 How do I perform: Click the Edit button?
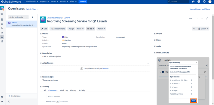(x=44, y=29)
